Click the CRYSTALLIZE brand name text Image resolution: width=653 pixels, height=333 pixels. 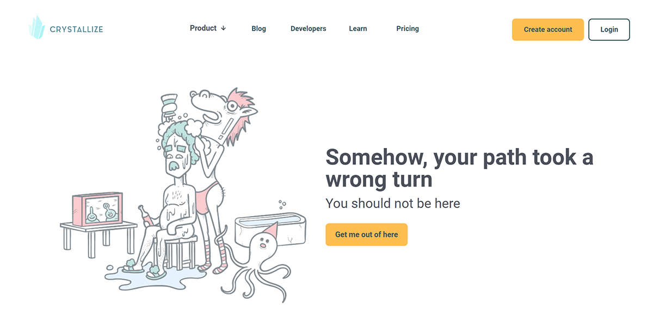point(76,29)
